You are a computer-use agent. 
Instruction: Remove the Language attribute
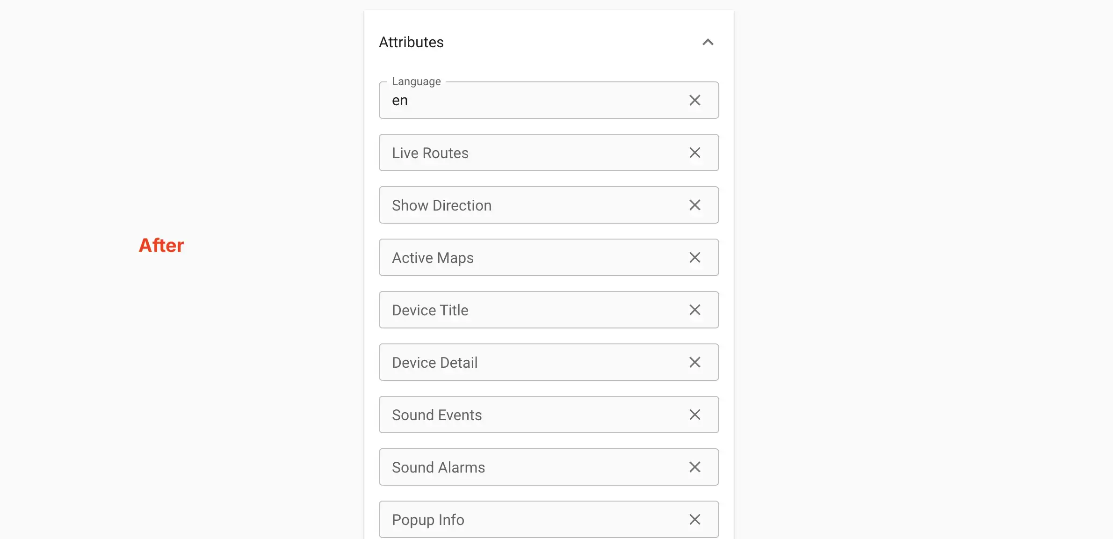694,100
